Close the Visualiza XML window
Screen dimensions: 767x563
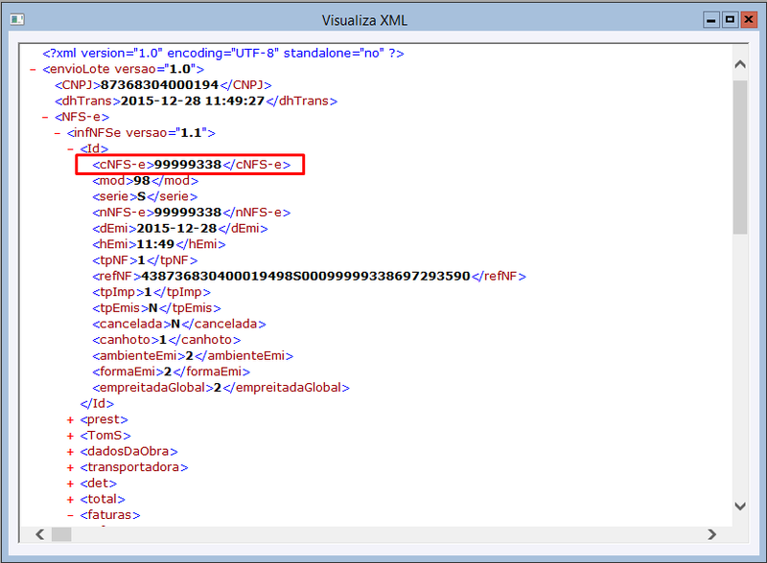pos(749,20)
